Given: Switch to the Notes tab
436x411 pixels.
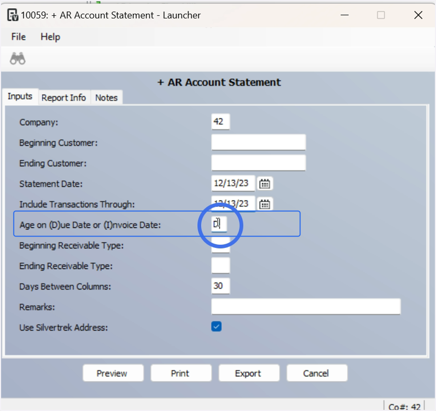Looking at the screenshot, I should [106, 98].
